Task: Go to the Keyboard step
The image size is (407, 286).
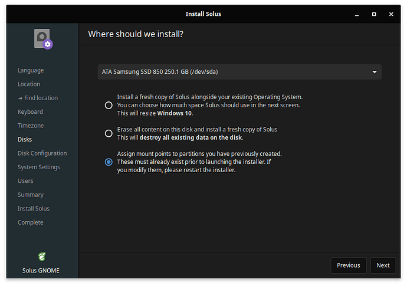Action: (30, 112)
